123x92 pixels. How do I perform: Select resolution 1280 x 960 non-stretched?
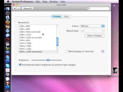[37, 29]
